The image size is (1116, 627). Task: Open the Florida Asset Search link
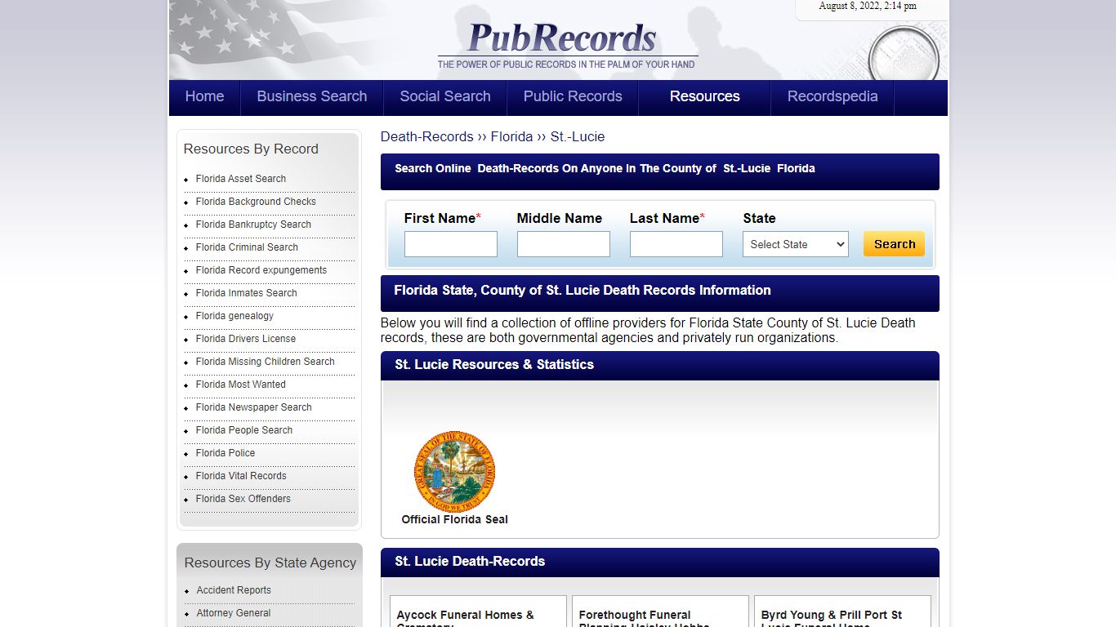point(241,179)
